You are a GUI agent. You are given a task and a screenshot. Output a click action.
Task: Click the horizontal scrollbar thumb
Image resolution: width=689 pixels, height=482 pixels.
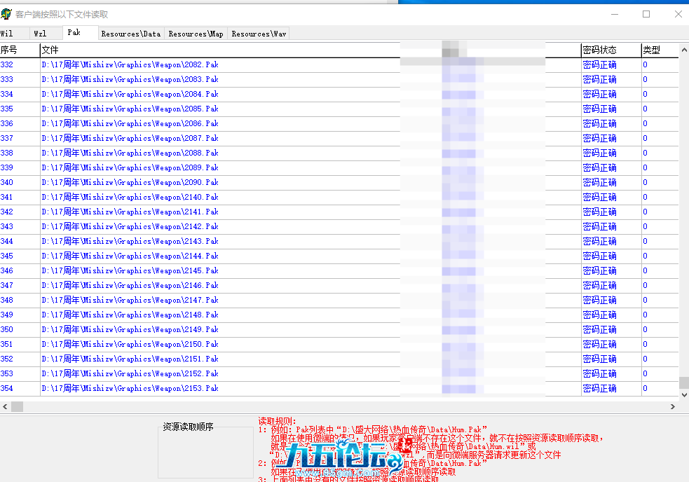coord(17,407)
